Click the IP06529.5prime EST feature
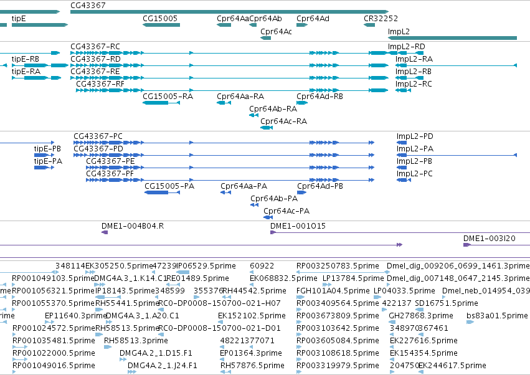This screenshot has height=375, width=530. [x=183, y=272]
